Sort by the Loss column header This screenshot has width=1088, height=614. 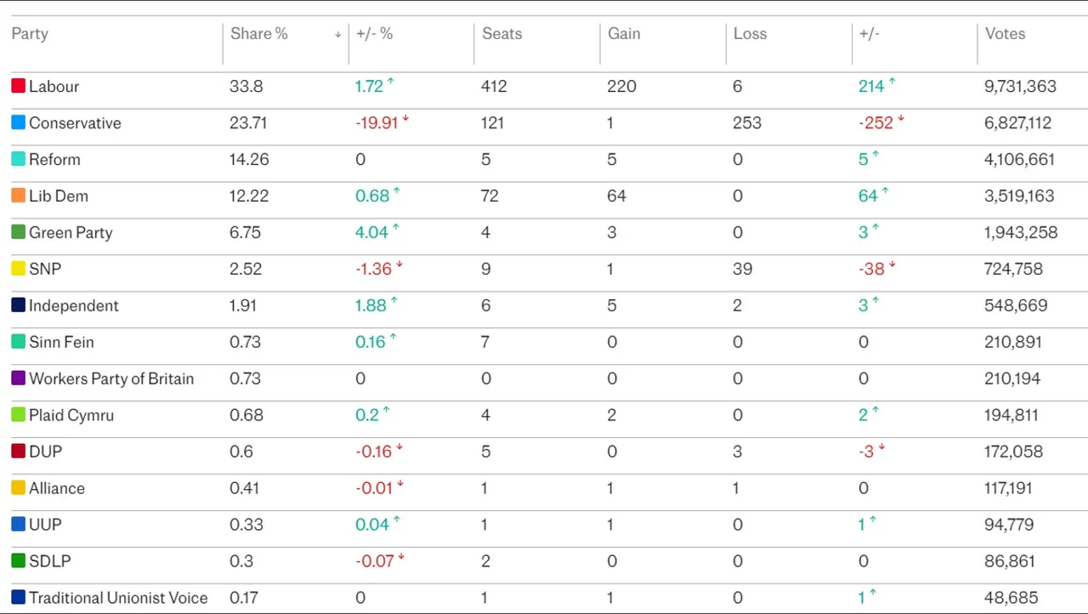tap(751, 34)
